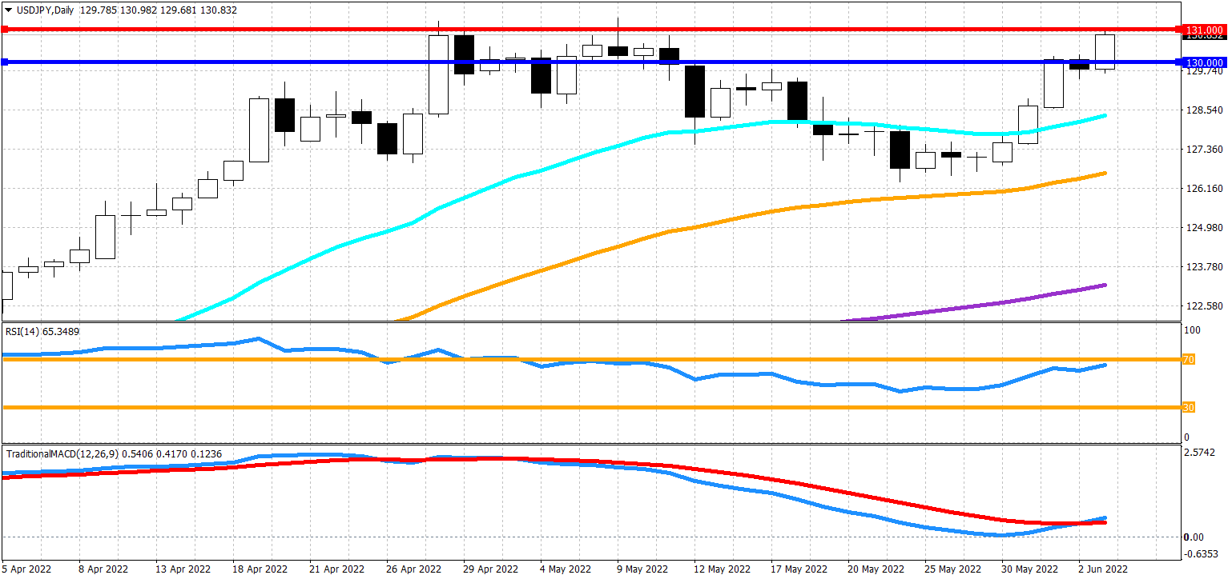Image resolution: width=1232 pixels, height=579 pixels.
Task: Click the 8 Apr 2022 date label
Action: click(x=105, y=569)
